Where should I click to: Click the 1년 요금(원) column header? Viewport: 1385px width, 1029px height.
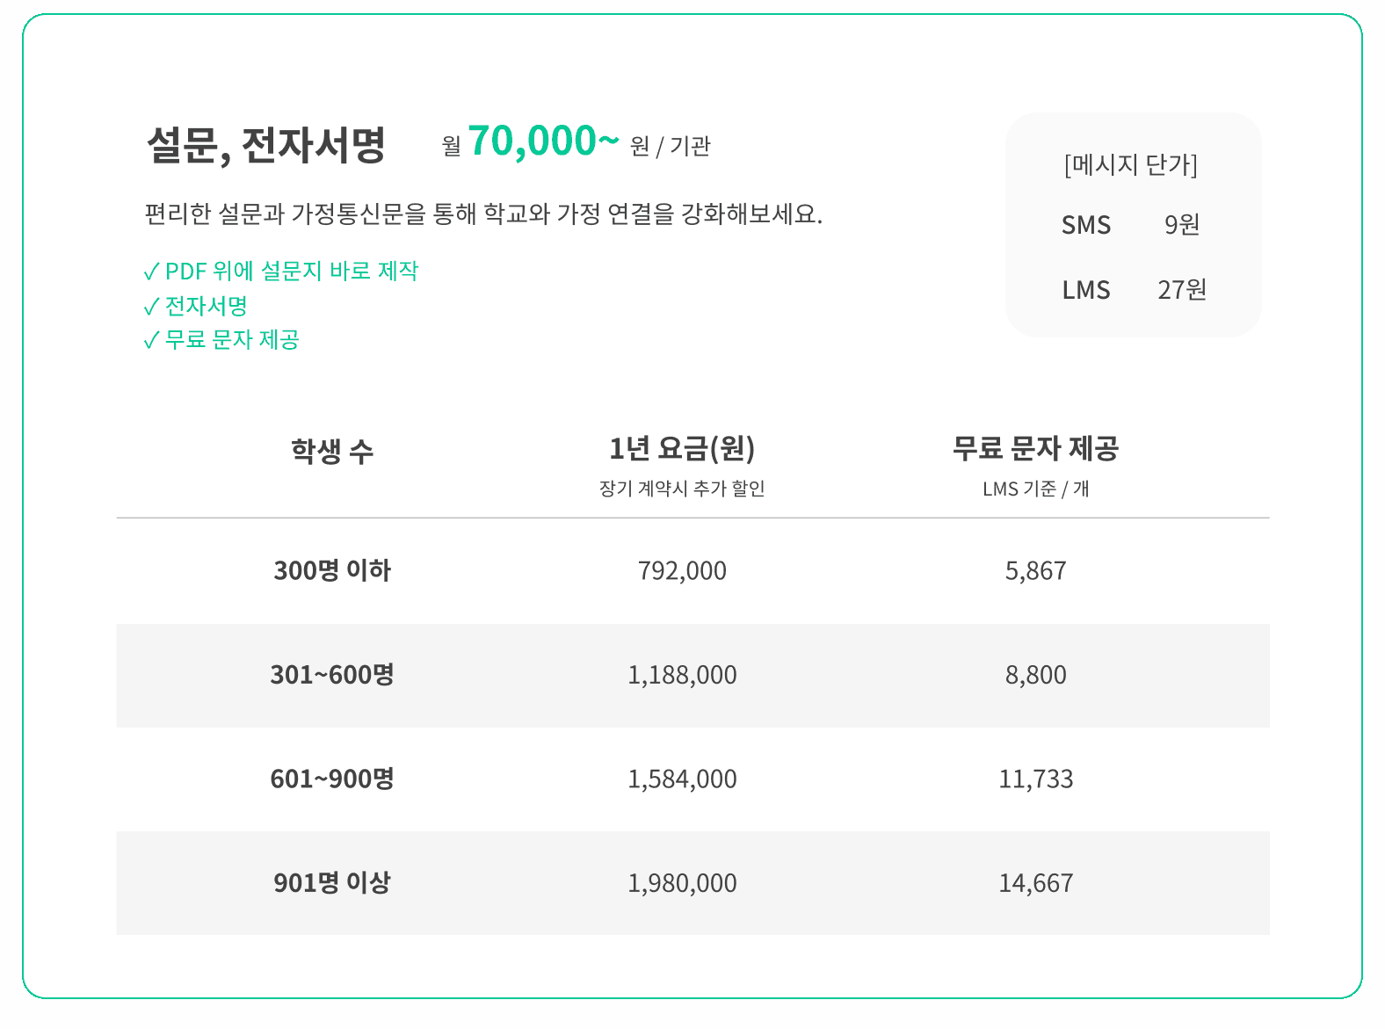pos(682,449)
